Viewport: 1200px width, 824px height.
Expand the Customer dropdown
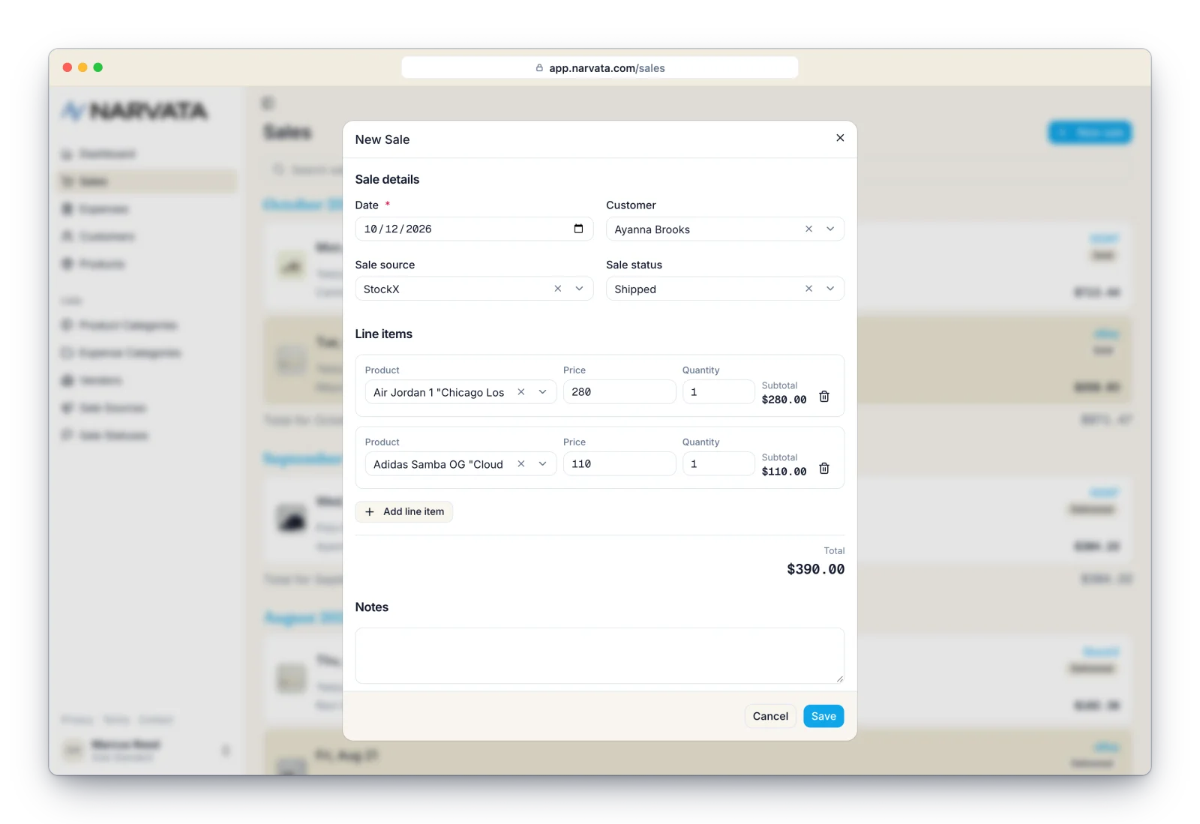pyautogui.click(x=830, y=229)
